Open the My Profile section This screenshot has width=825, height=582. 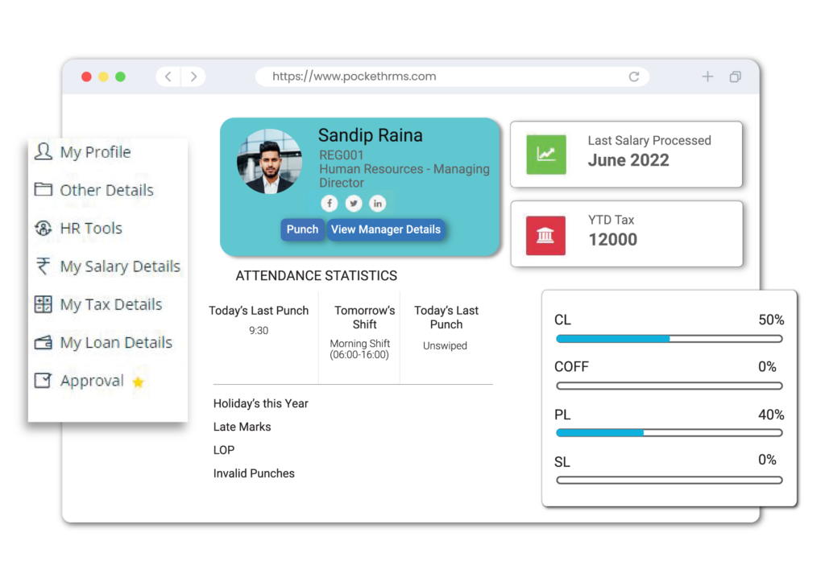[95, 151]
